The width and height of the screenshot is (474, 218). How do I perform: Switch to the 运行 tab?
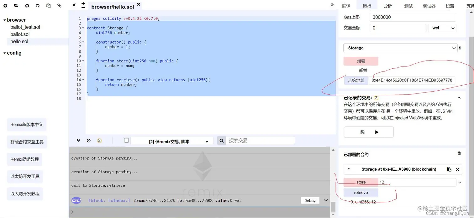pos(367,6)
